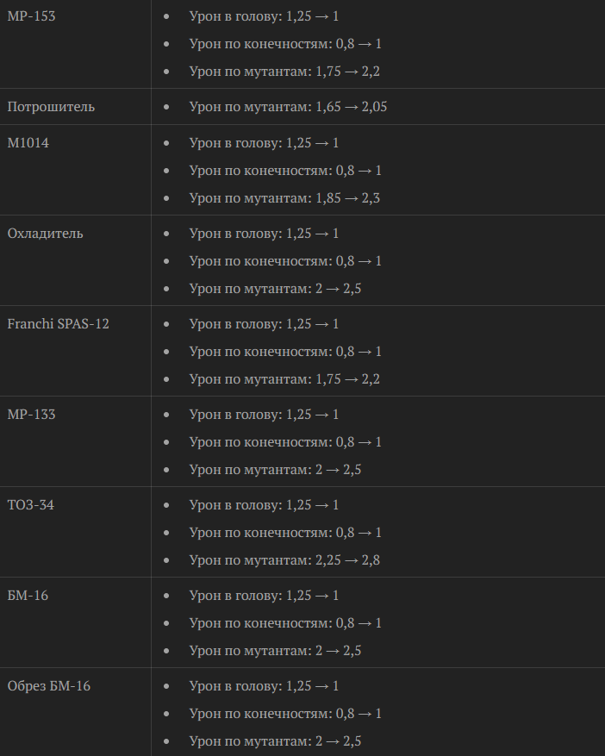Click the Обрез БМ-16 weapon name
Viewport: 605px width, 756px height.
point(48,686)
